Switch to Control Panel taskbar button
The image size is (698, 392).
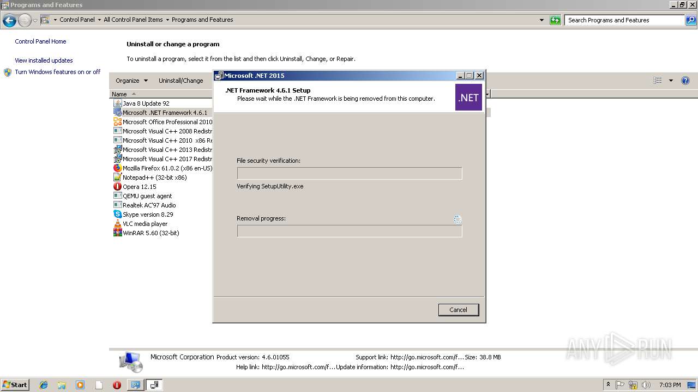[x=135, y=385]
